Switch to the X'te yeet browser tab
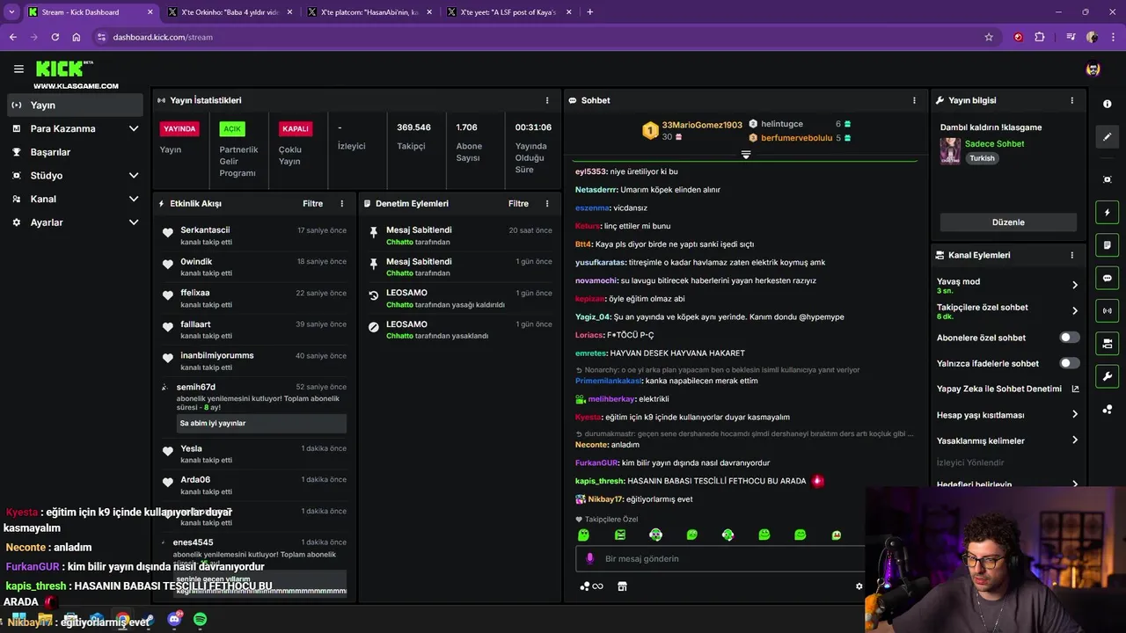This screenshot has width=1126, height=633. [508, 12]
